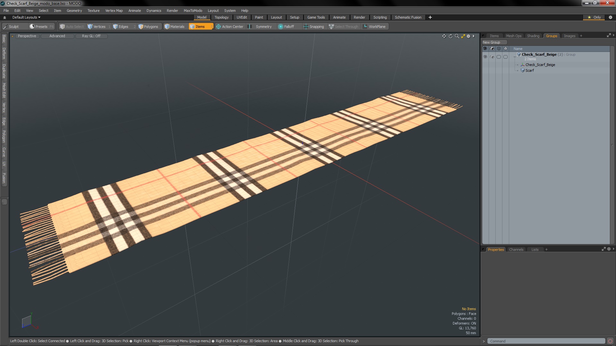
Task: Open the Advanced shading style dropdown
Action: click(x=57, y=36)
